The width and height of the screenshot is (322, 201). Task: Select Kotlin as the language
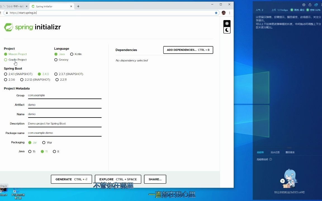coord(72,54)
